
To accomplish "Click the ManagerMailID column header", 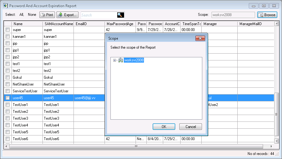I will pyautogui.click(x=256, y=24).
